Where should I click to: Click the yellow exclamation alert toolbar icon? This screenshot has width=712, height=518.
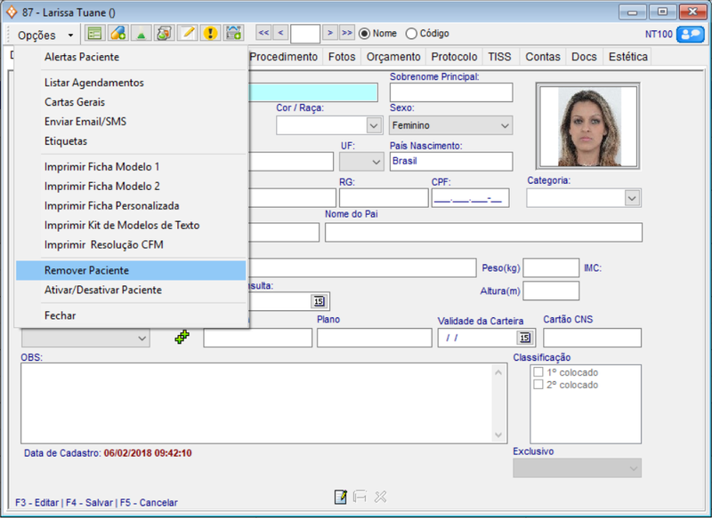tap(210, 34)
